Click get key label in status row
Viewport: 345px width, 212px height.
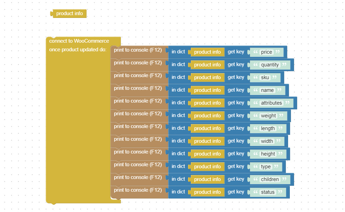click(236, 192)
